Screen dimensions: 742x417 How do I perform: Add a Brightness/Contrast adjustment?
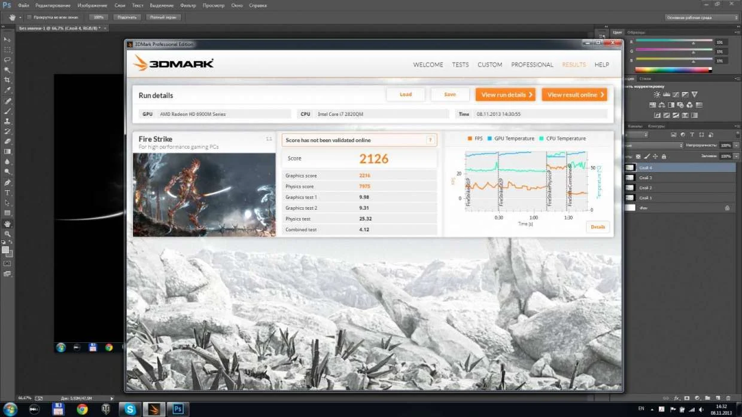pos(657,94)
